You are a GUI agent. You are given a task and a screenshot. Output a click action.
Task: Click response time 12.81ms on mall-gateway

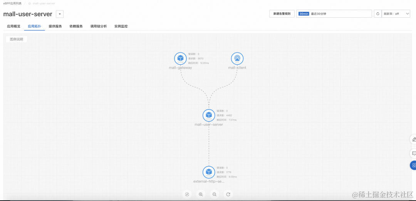[199, 63]
